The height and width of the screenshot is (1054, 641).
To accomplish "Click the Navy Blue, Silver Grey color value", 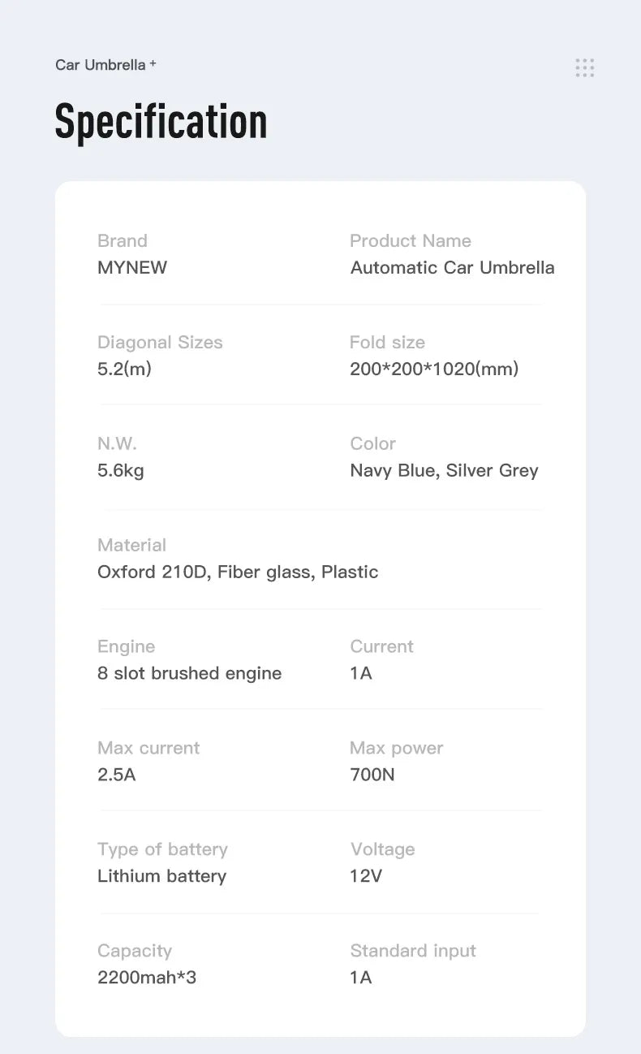I will 445,471.
